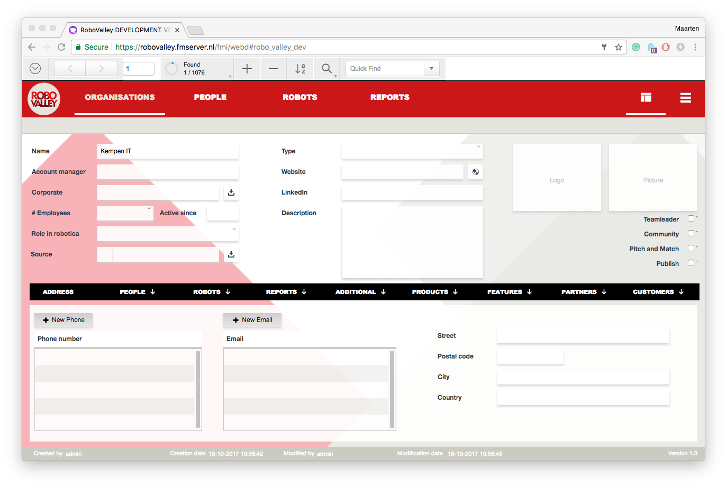The image size is (727, 487).
Task: Click the Description text area
Action: [x=412, y=242]
